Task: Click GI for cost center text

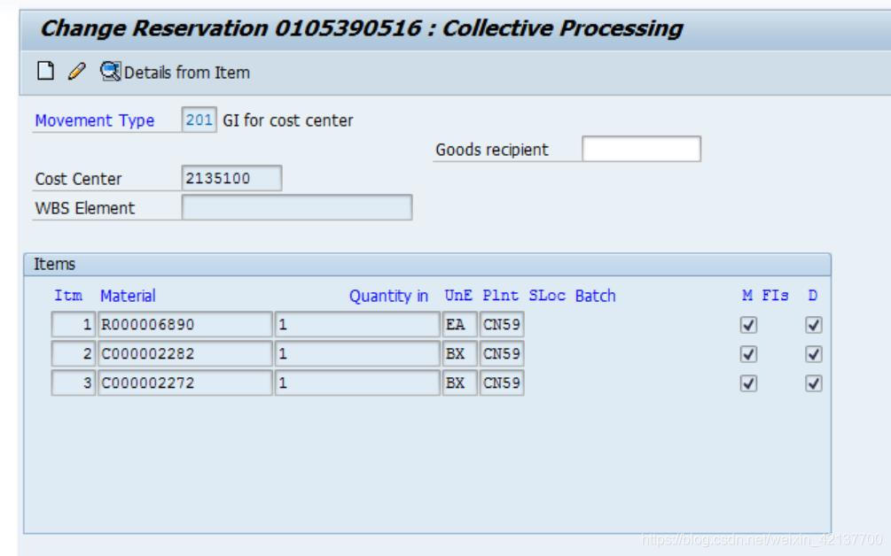Action: [x=287, y=120]
